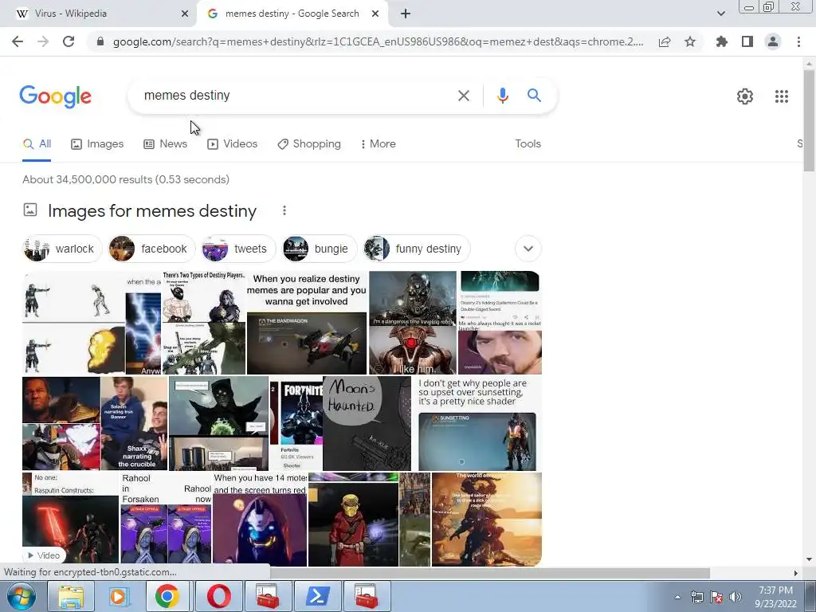Click the horizontal scrollbar right arrow
This screenshot has width=816, height=612.
pos(796,573)
